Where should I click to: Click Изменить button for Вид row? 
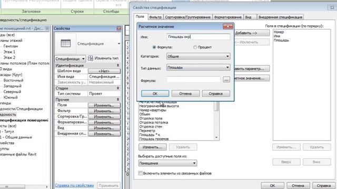pos(104,128)
